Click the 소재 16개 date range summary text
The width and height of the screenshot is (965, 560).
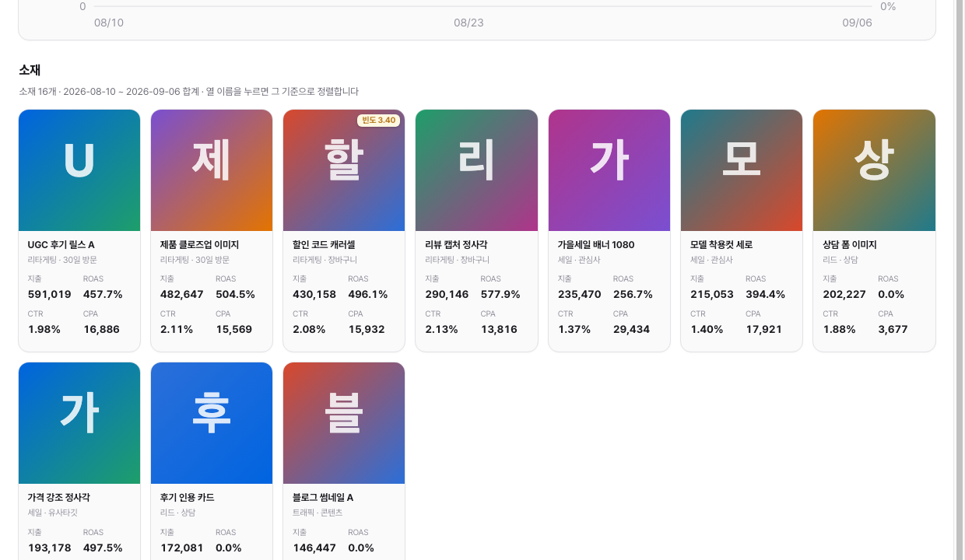pyautogui.click(x=188, y=92)
